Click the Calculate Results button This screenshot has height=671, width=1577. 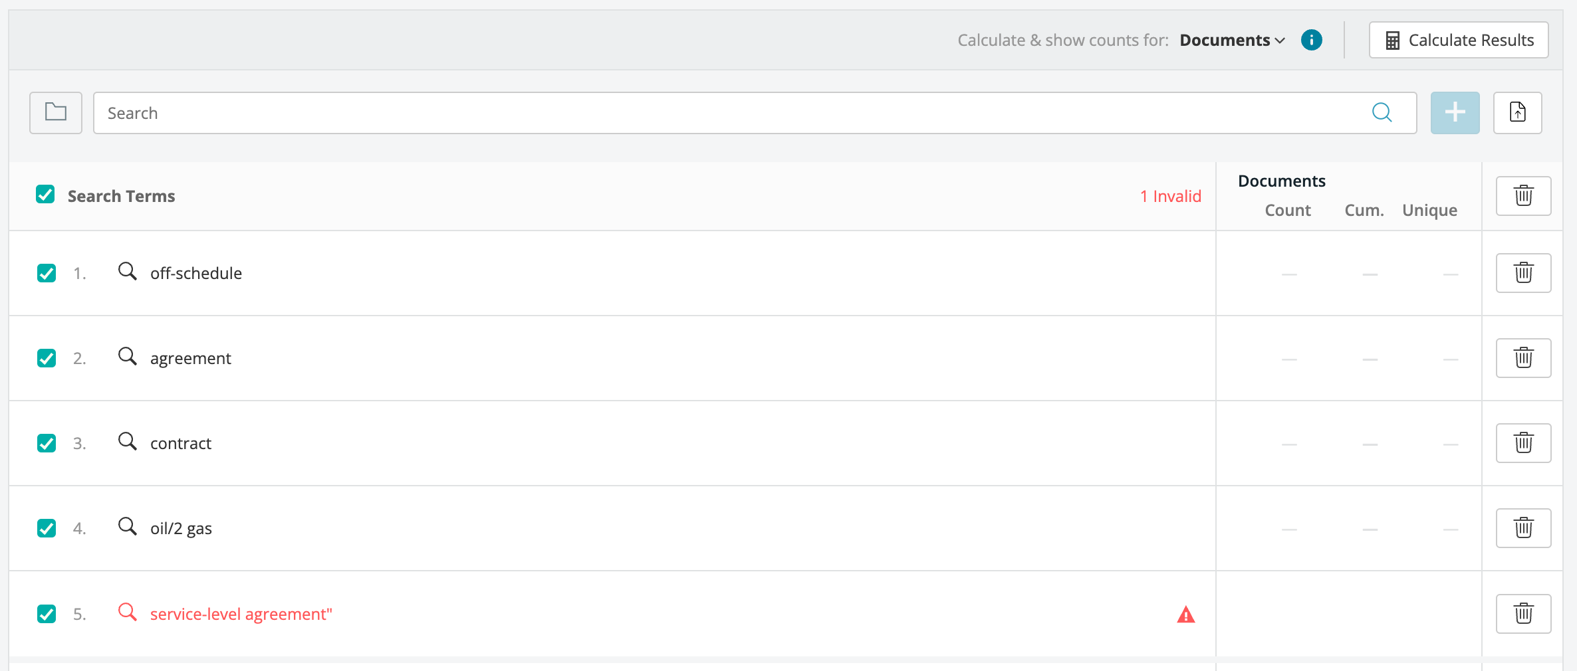[x=1459, y=40]
